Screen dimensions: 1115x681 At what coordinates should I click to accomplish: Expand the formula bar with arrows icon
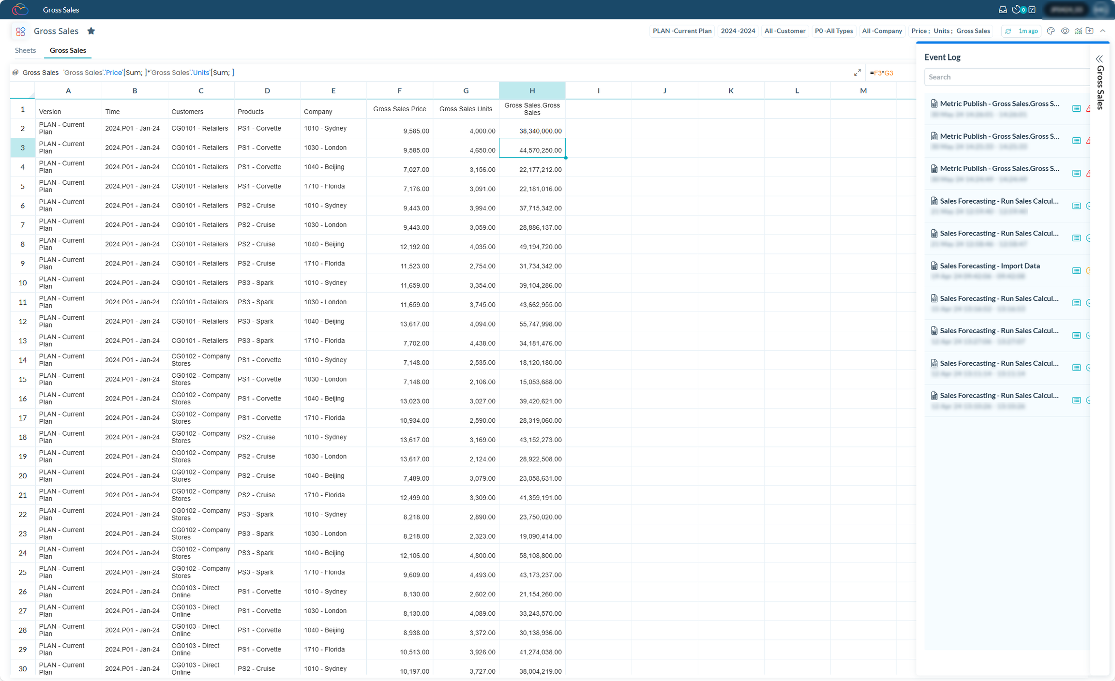point(858,73)
